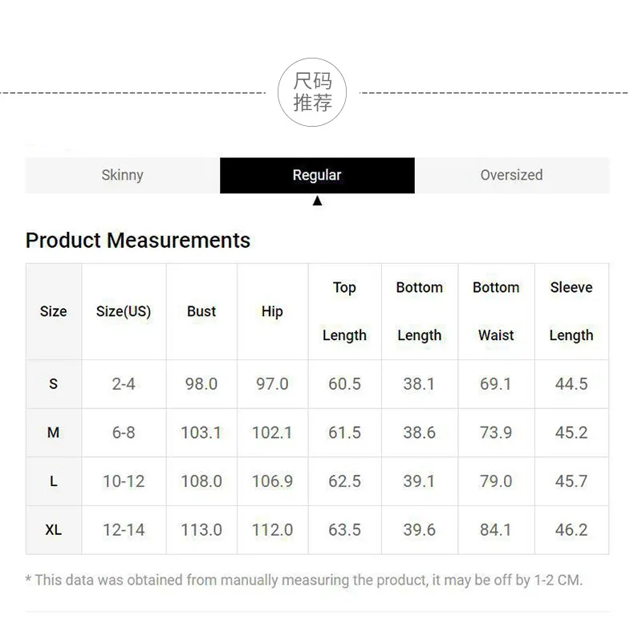Click the Hip column header

click(272, 311)
